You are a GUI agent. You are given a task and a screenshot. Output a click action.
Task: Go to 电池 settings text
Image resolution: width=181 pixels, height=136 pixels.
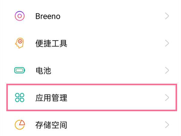click(x=43, y=71)
